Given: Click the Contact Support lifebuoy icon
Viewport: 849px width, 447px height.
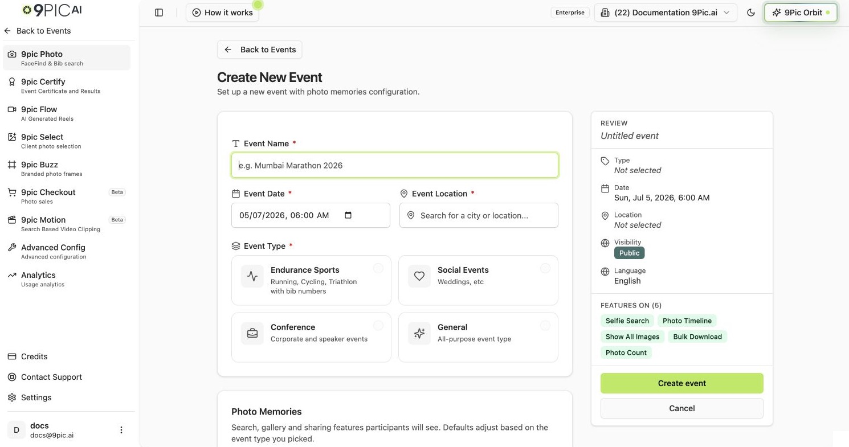Looking at the screenshot, I should click(11, 377).
